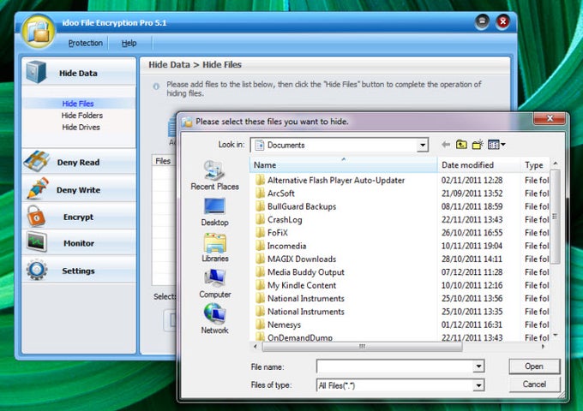
Task: Open the Settings gear icon
Action: [36, 271]
